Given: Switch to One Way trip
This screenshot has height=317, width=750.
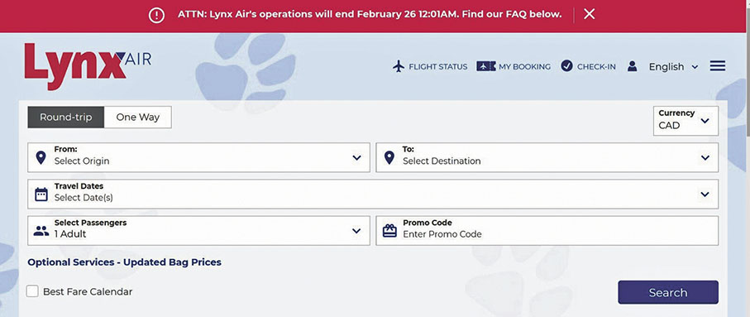Looking at the screenshot, I should (138, 118).
